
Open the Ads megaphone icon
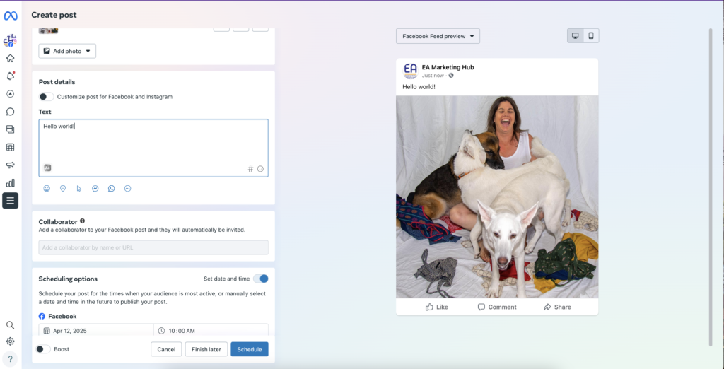tap(10, 165)
